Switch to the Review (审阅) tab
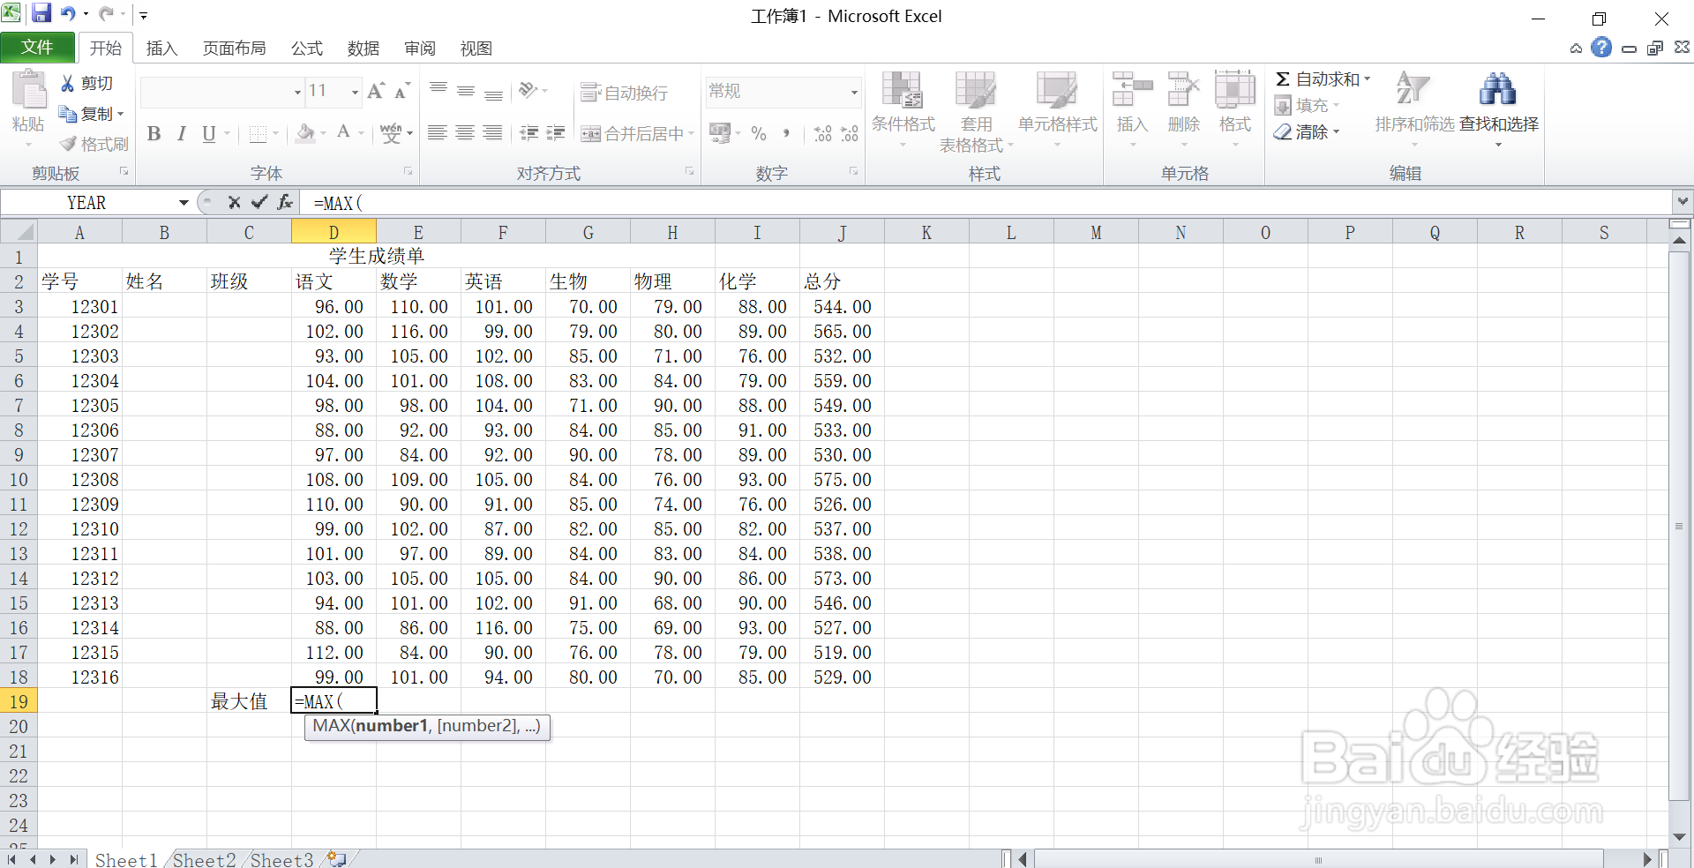This screenshot has width=1694, height=868. pyautogui.click(x=420, y=49)
